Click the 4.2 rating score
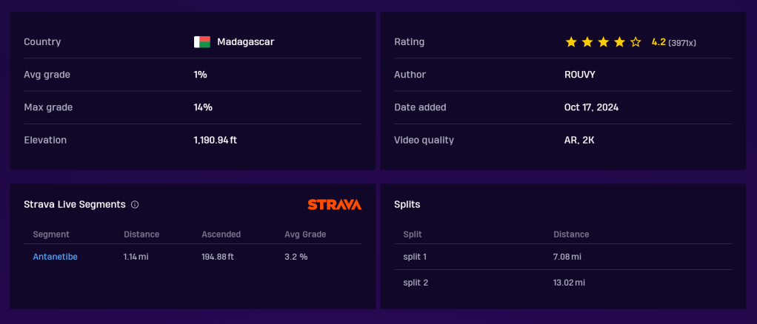Image resolution: width=757 pixels, height=324 pixels. [x=658, y=42]
